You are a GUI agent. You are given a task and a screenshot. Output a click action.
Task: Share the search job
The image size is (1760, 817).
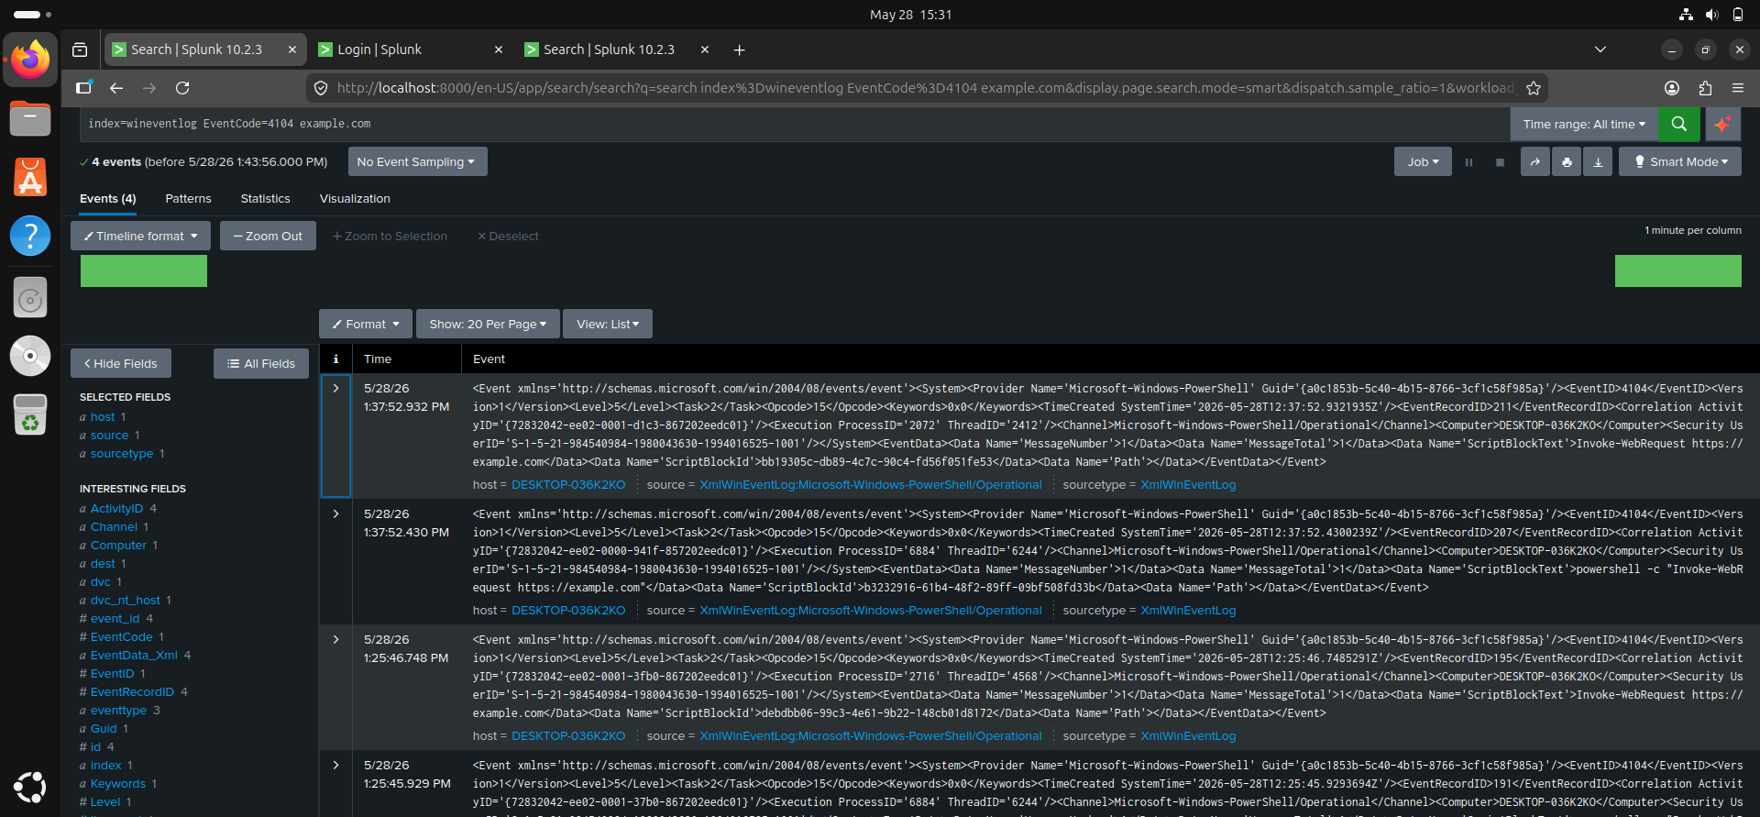1534,161
